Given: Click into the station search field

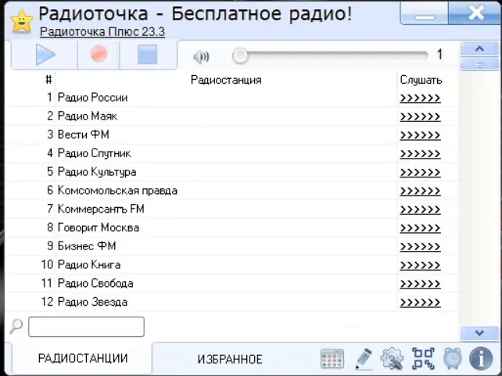Looking at the screenshot, I should (x=87, y=327).
